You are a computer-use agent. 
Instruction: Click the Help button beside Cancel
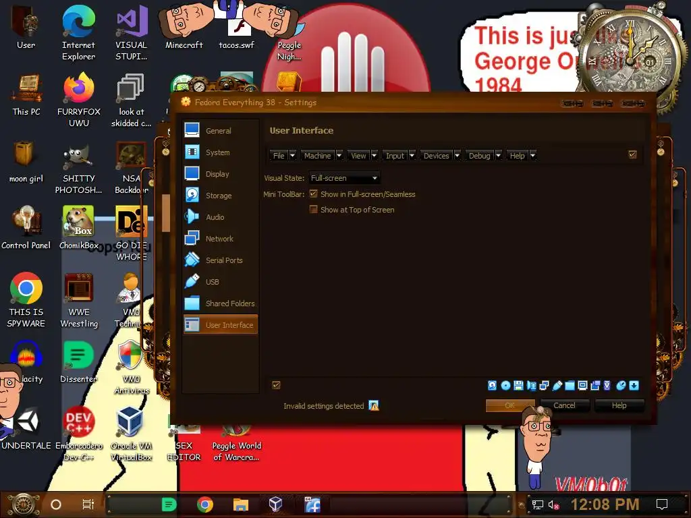pyautogui.click(x=619, y=405)
